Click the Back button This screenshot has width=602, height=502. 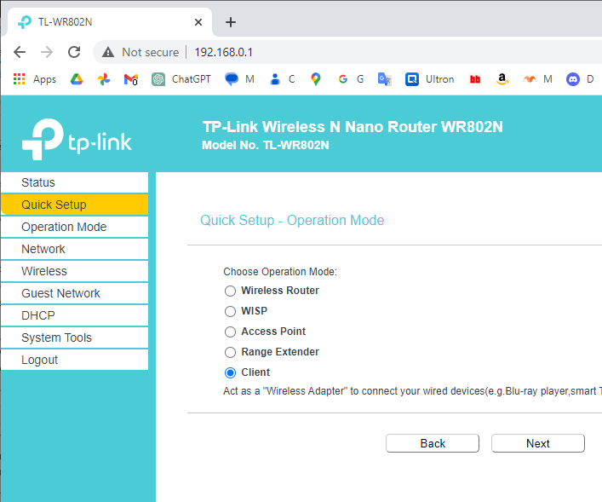[433, 443]
